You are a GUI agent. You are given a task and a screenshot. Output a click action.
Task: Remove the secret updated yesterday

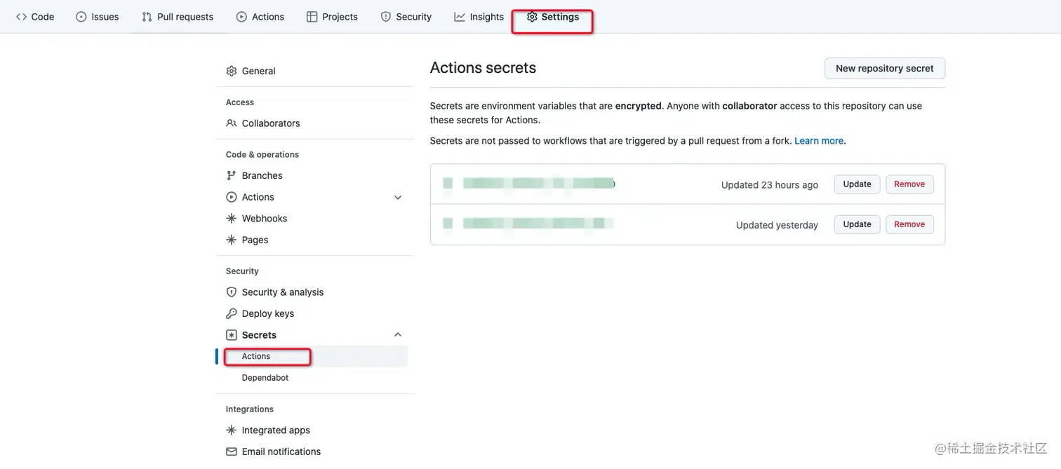(909, 224)
